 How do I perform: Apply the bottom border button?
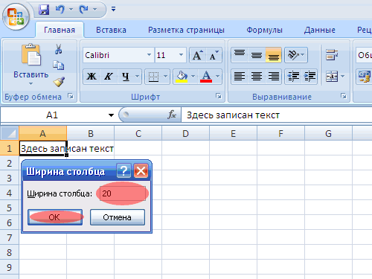tap(153, 77)
